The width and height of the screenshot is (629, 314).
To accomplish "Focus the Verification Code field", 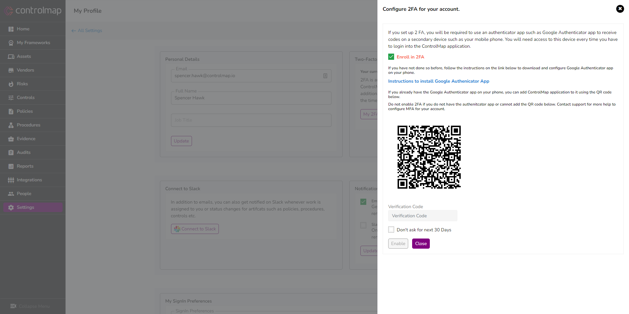I will coord(423,216).
